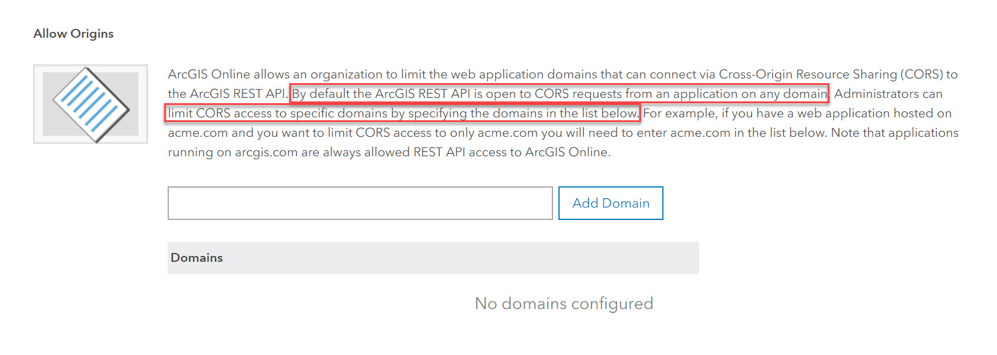997x355 pixels.
Task: Select the Allow Origins section heading
Action: pos(73,34)
